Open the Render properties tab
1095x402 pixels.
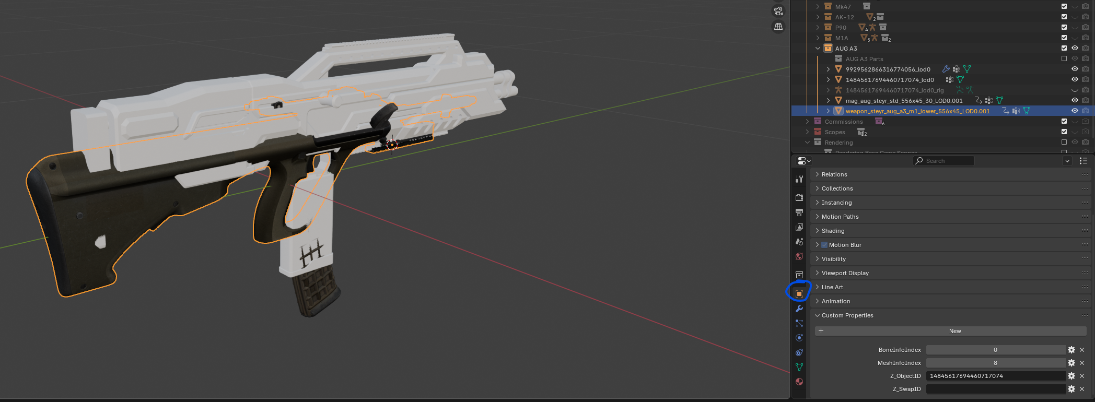(x=799, y=198)
